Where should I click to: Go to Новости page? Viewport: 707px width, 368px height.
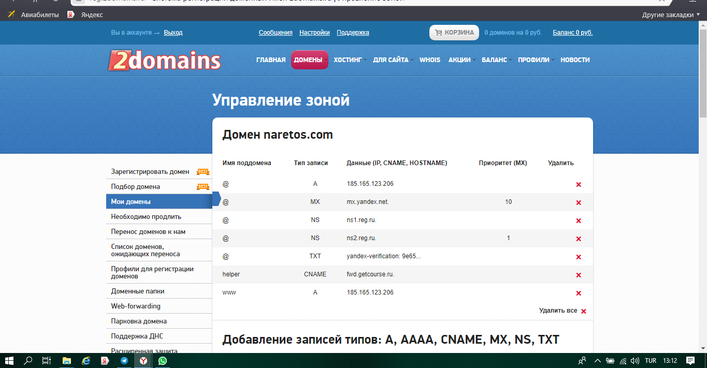[575, 60]
